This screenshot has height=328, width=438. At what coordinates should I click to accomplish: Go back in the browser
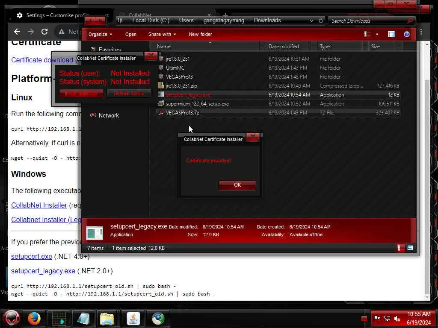17,32
